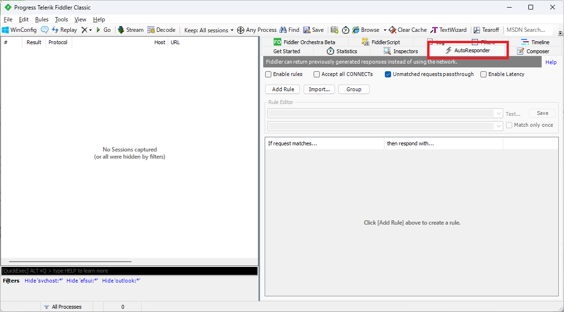564x312 pixels.
Task: Click the Test... link
Action: pyautogui.click(x=513, y=114)
